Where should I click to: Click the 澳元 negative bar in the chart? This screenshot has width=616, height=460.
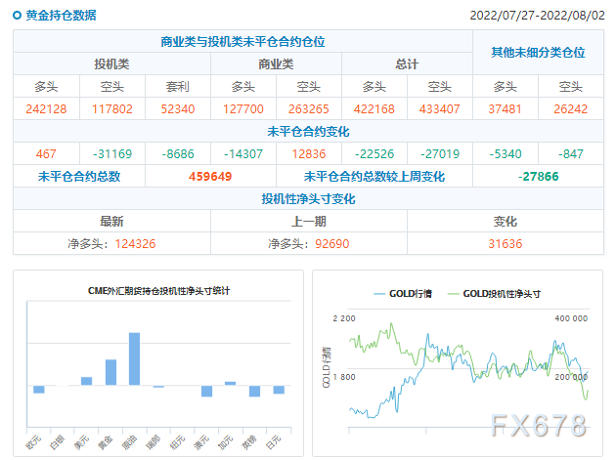pos(206,391)
